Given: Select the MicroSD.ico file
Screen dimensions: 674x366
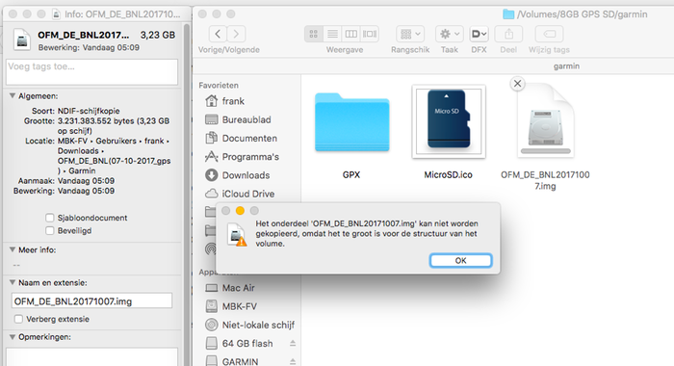Looking at the screenshot, I should [449, 121].
